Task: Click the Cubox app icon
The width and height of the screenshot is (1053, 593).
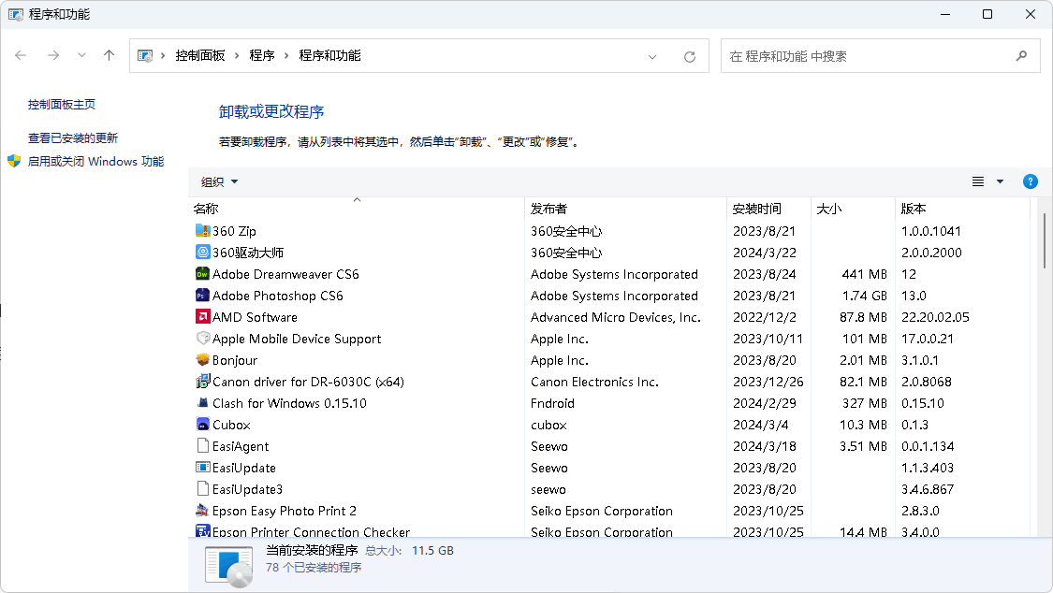Action: click(202, 424)
